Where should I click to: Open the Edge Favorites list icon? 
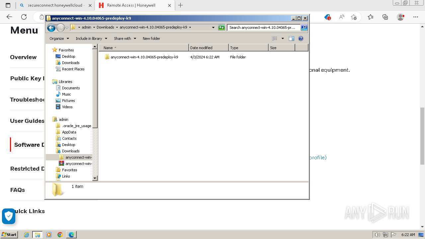371,17
